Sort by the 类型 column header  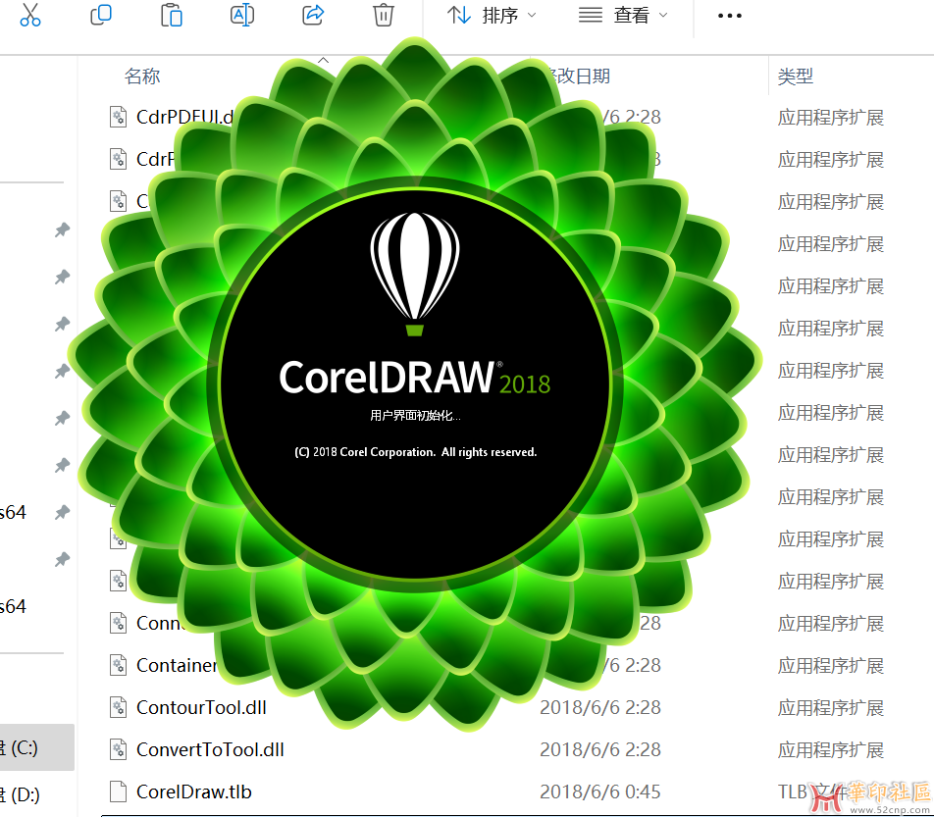(796, 77)
